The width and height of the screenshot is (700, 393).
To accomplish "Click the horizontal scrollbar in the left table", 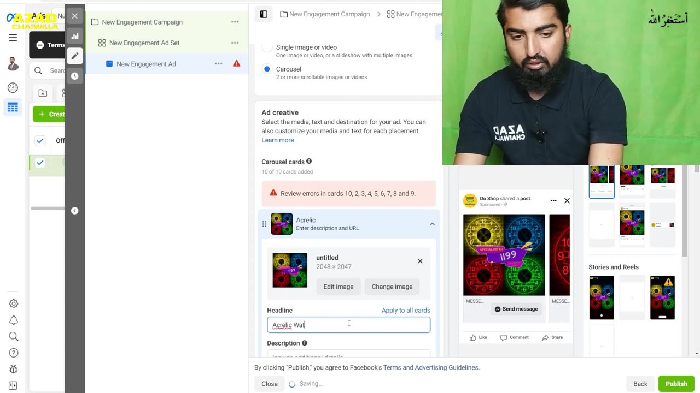I will (48, 208).
